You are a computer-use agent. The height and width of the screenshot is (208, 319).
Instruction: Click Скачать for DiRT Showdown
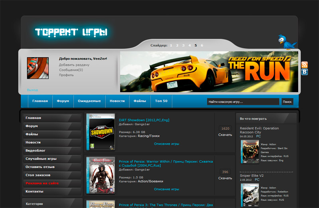tap(225, 135)
